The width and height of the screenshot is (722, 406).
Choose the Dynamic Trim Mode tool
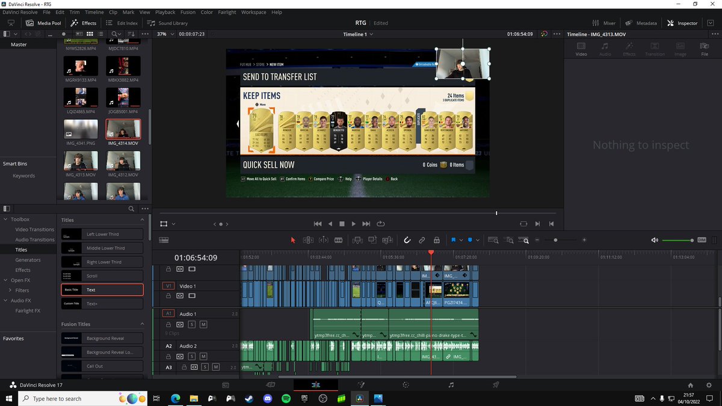point(324,240)
